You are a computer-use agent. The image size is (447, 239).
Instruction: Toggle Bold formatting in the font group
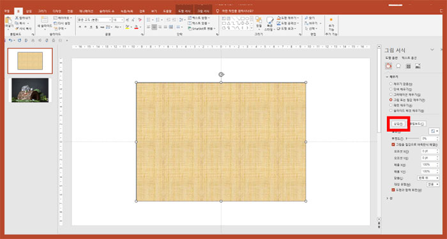(80, 27)
